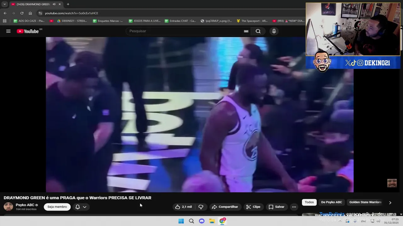Viewport: 403px width, 226px height.
Task: Open Entradas CHAT bookmark
Action: (x=180, y=21)
